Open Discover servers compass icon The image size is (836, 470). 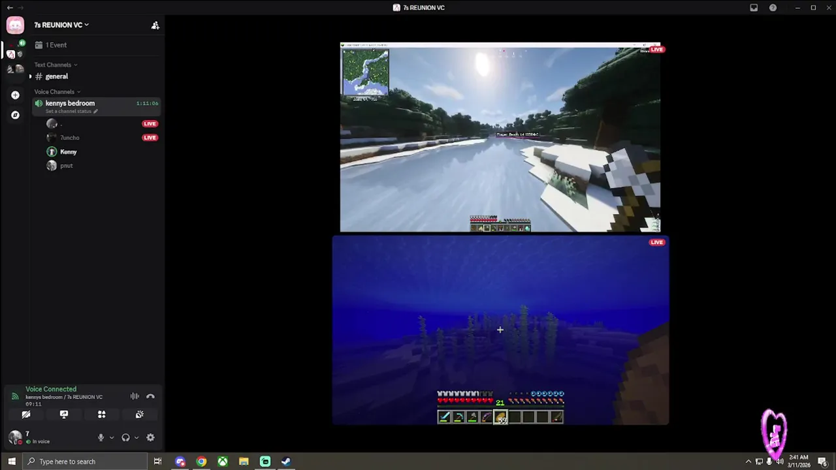pos(15,115)
